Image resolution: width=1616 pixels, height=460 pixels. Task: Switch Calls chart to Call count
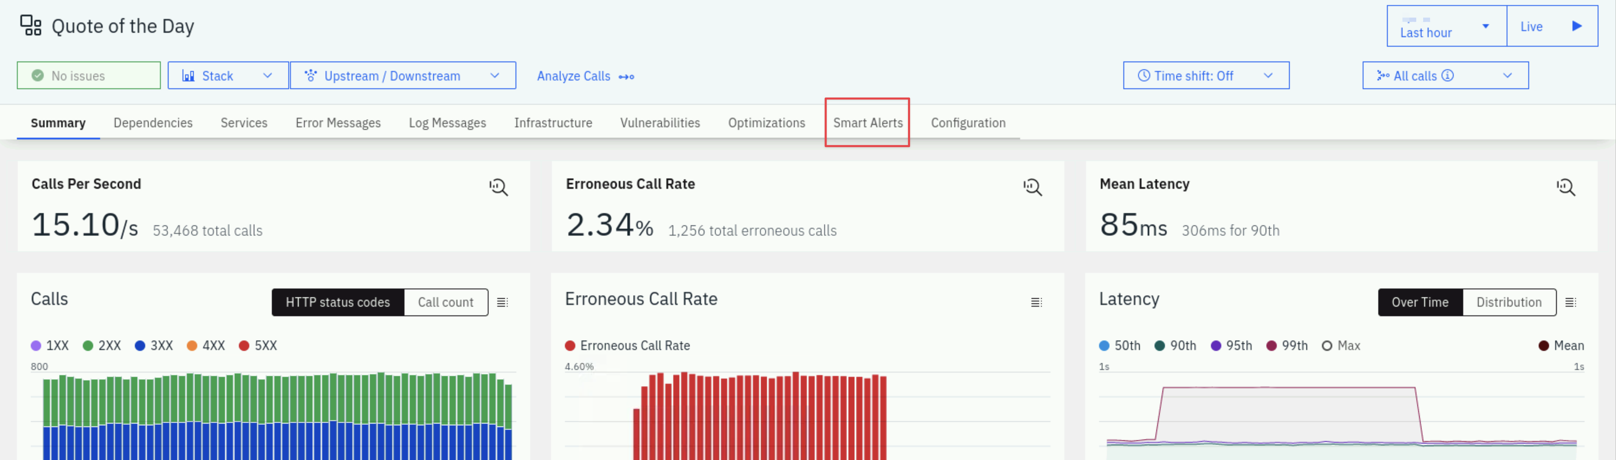[445, 302]
